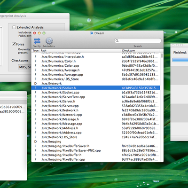The width and height of the screenshot is (188, 188).
Task: Select row ./src/Network/Server.h
Action: [x=95, y=102]
